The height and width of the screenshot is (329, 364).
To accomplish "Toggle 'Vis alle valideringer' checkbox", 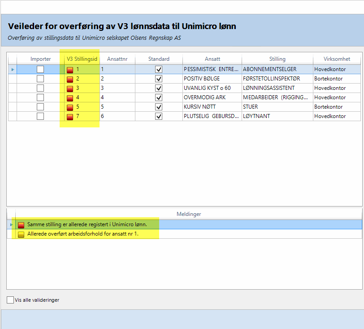I will [x=10, y=300].
